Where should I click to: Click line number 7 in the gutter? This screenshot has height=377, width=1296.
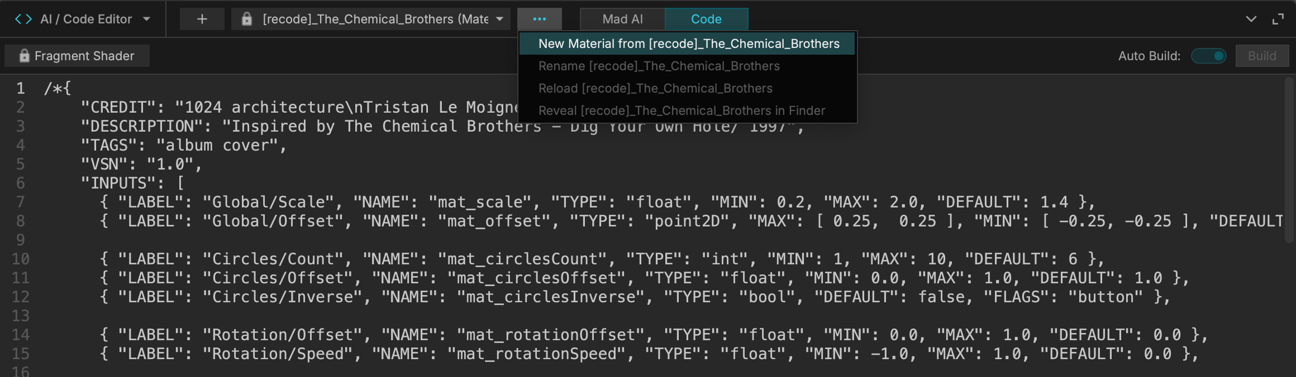[x=21, y=202]
